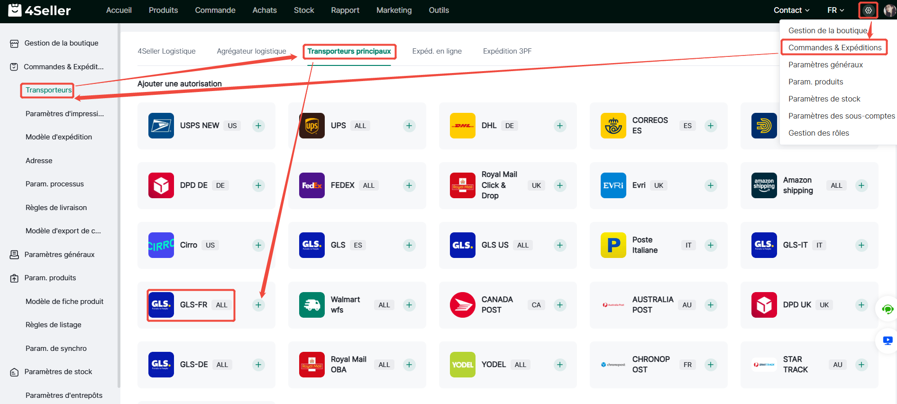This screenshot has height=404, width=897.
Task: Add Royal Mail OBA carrier
Action: tap(409, 365)
